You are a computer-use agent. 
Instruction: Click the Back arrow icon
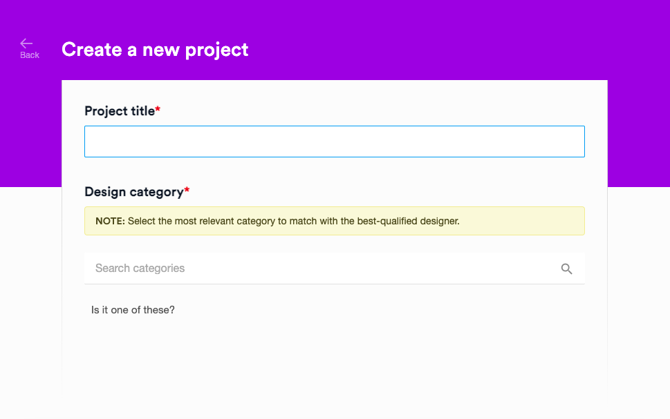click(x=26, y=43)
